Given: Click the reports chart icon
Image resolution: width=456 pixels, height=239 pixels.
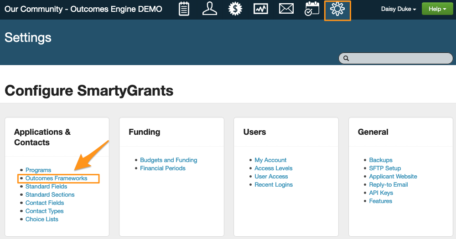Looking at the screenshot, I should coord(260,9).
